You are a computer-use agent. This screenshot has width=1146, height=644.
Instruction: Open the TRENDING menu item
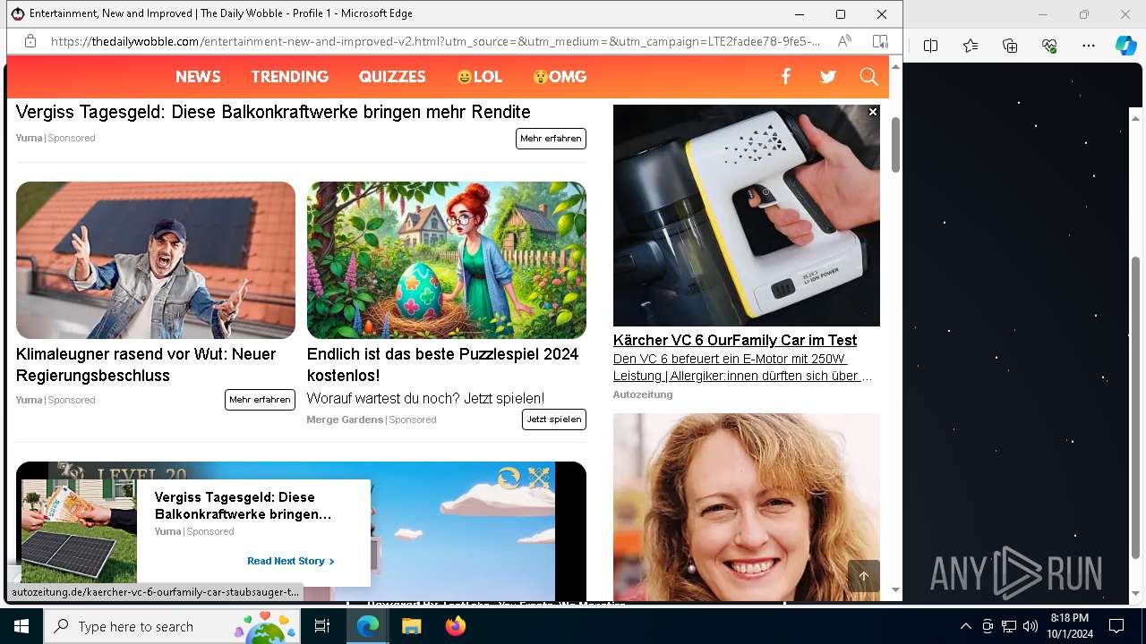coord(290,77)
